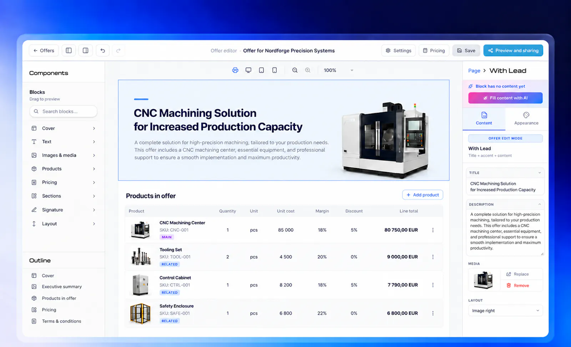The image size is (571, 347).
Task: Open Pricing in the top bar
Action: [434, 51]
